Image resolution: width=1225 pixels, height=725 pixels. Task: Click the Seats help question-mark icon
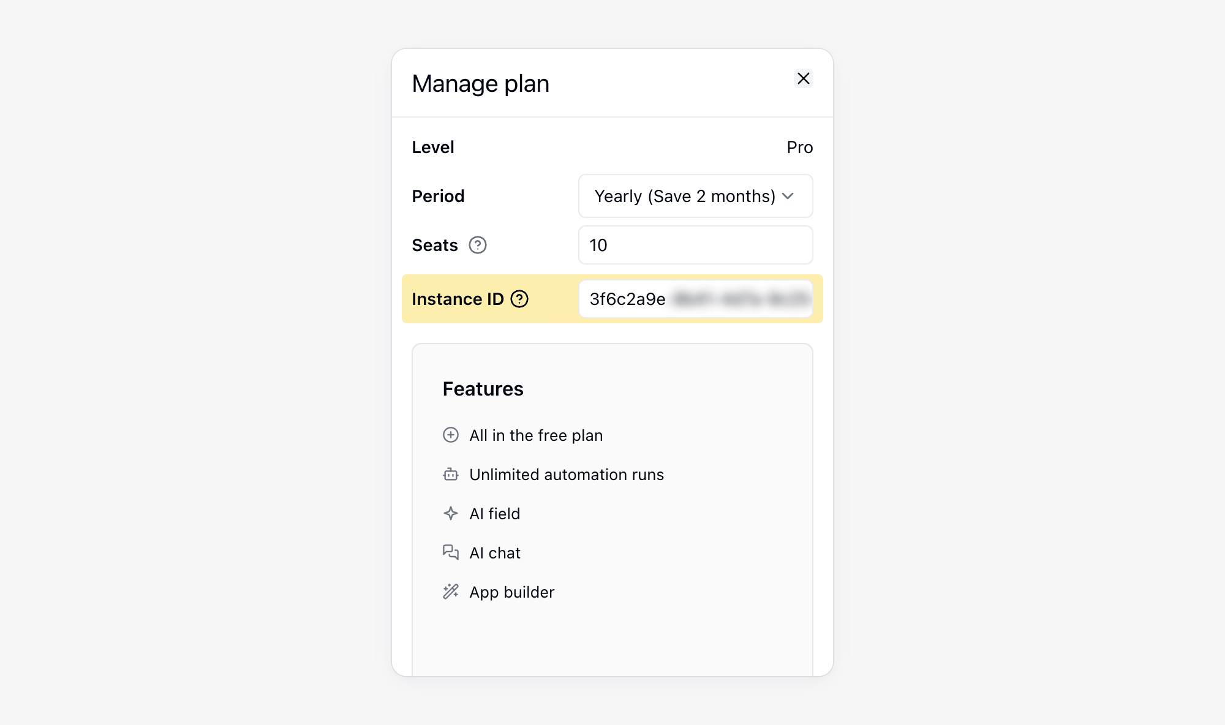(x=478, y=245)
